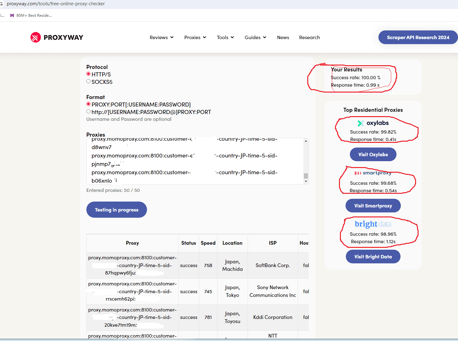Click the Testing in progress button
Screen dimensions: 458x341
click(117, 210)
